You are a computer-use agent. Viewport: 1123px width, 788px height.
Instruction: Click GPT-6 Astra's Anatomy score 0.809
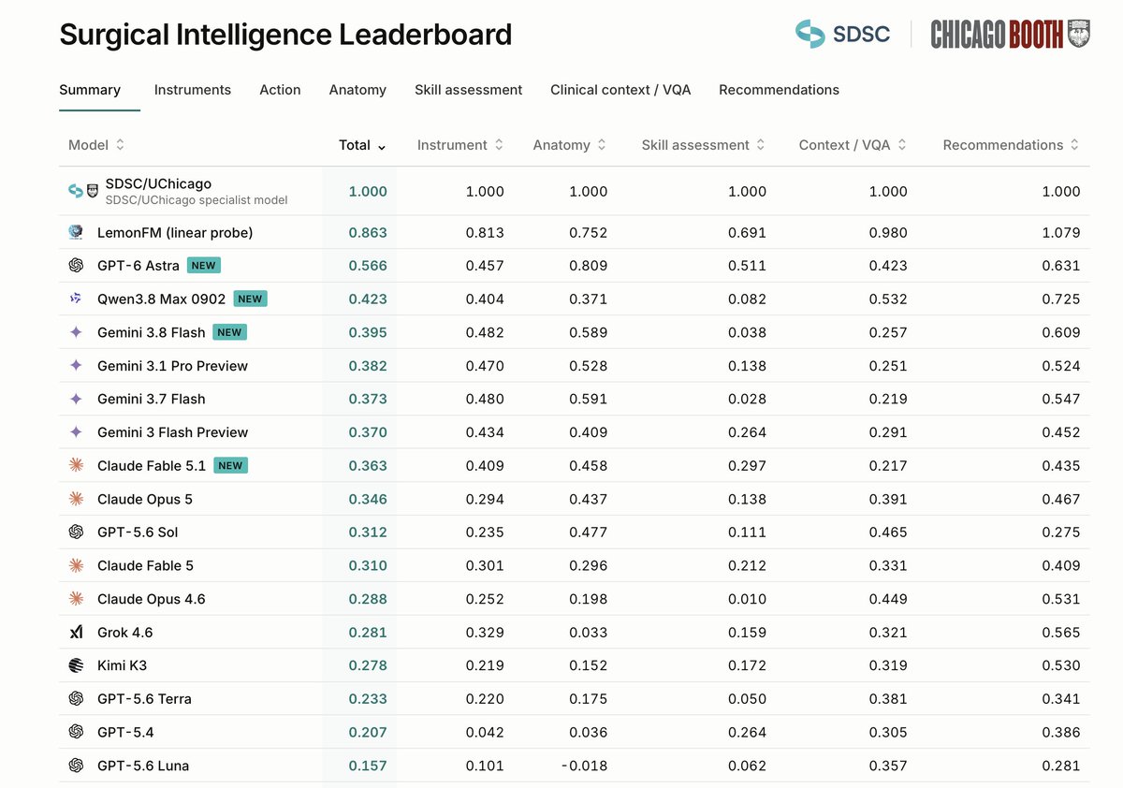588,266
